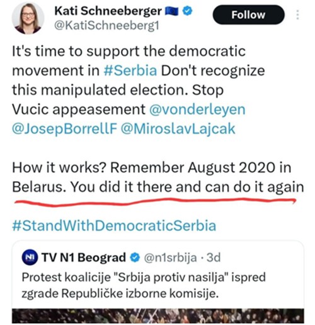Open the @MiroslavLajcak mention

178,129
